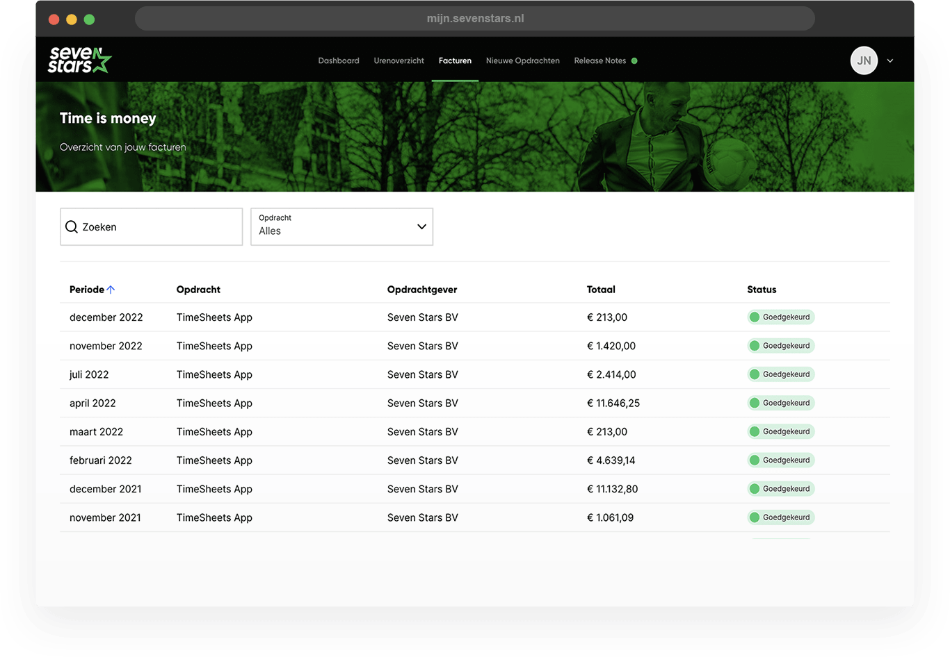Click the december 2022 period cell
The height and width of the screenshot is (657, 950).
tap(106, 317)
